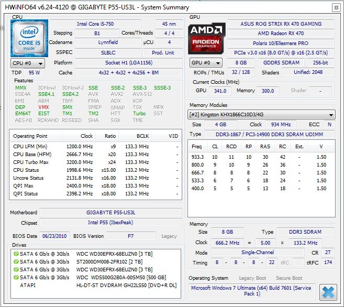Click green status icon for ST2000DM008 drive
The width and height of the screenshot is (344, 307).
(x=16, y=261)
